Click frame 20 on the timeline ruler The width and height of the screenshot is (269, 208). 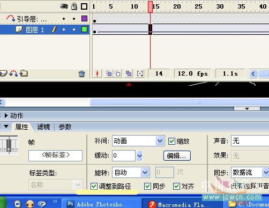[177, 6]
